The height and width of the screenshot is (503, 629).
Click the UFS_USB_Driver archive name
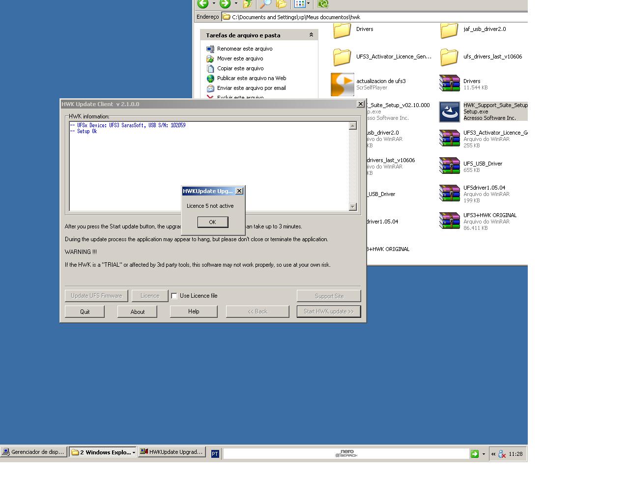coord(483,164)
